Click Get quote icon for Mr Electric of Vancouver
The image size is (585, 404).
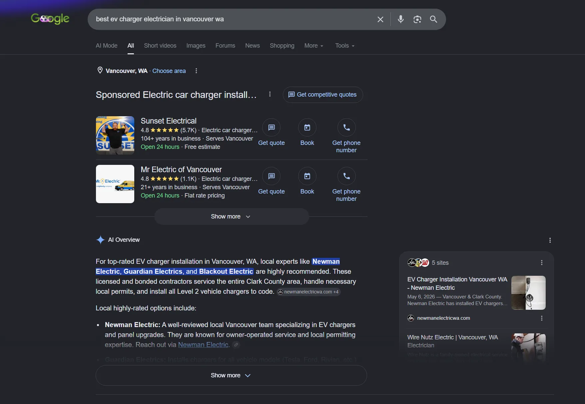[272, 176]
